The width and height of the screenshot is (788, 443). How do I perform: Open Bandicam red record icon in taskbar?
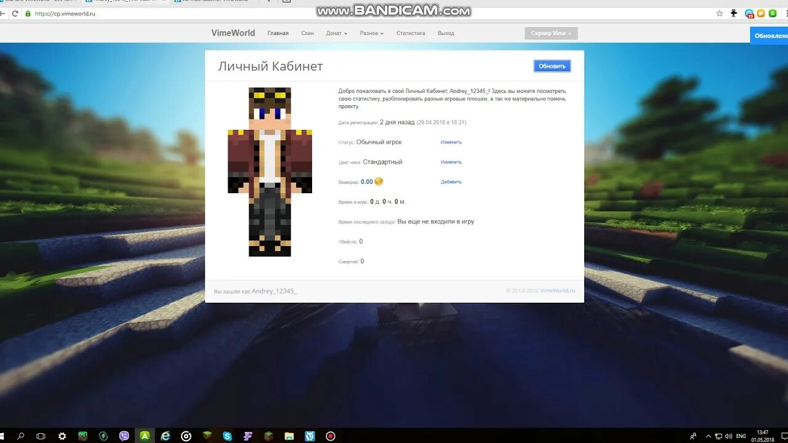tap(331, 436)
